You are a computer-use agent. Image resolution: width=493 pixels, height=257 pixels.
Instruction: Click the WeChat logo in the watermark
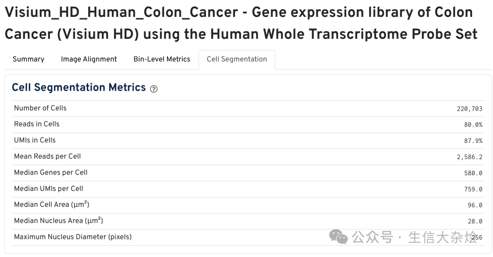click(x=339, y=236)
